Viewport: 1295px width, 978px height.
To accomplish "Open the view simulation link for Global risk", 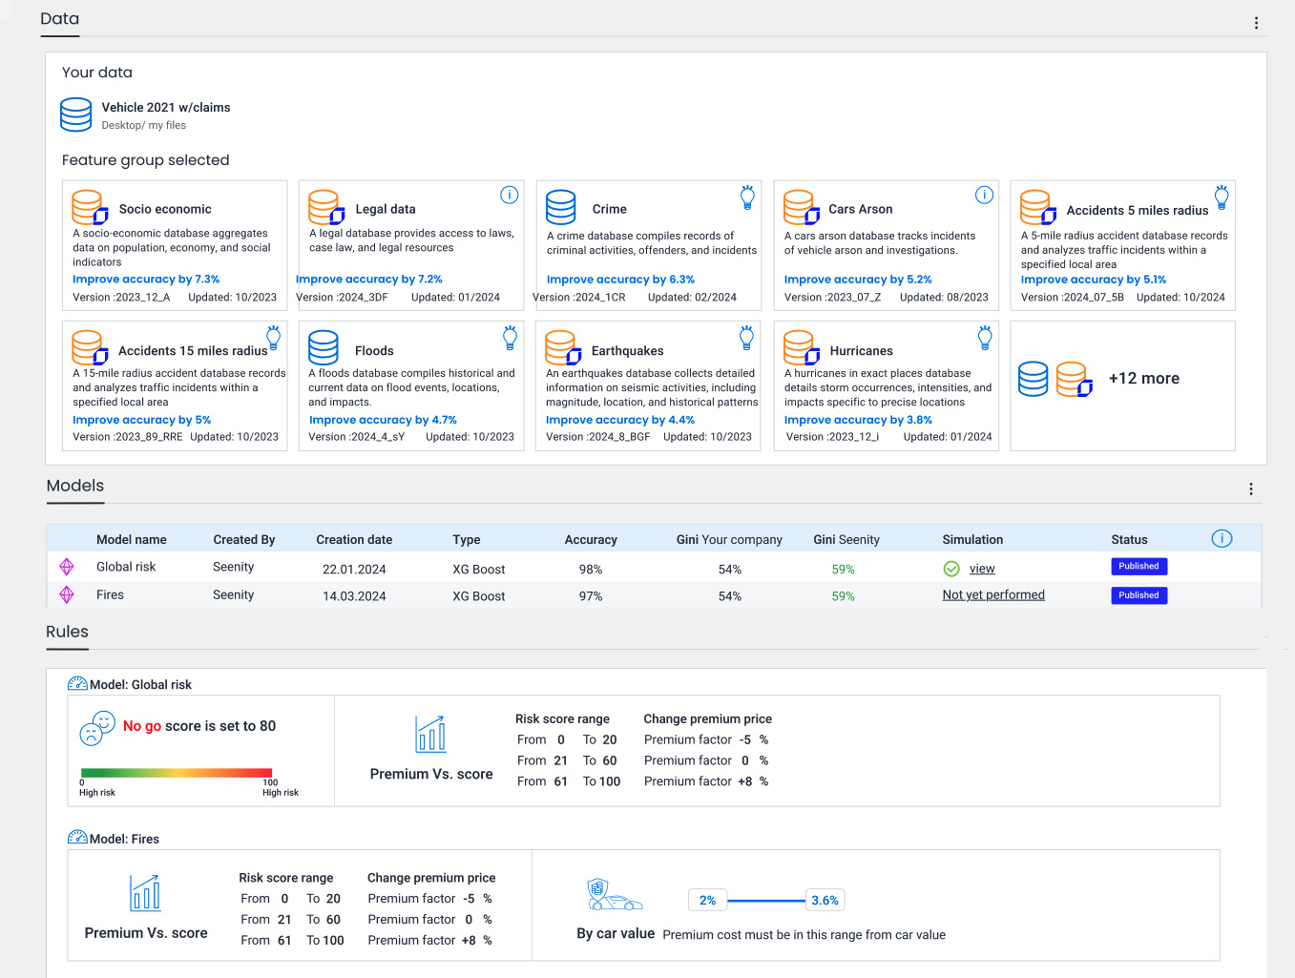I will 982,569.
